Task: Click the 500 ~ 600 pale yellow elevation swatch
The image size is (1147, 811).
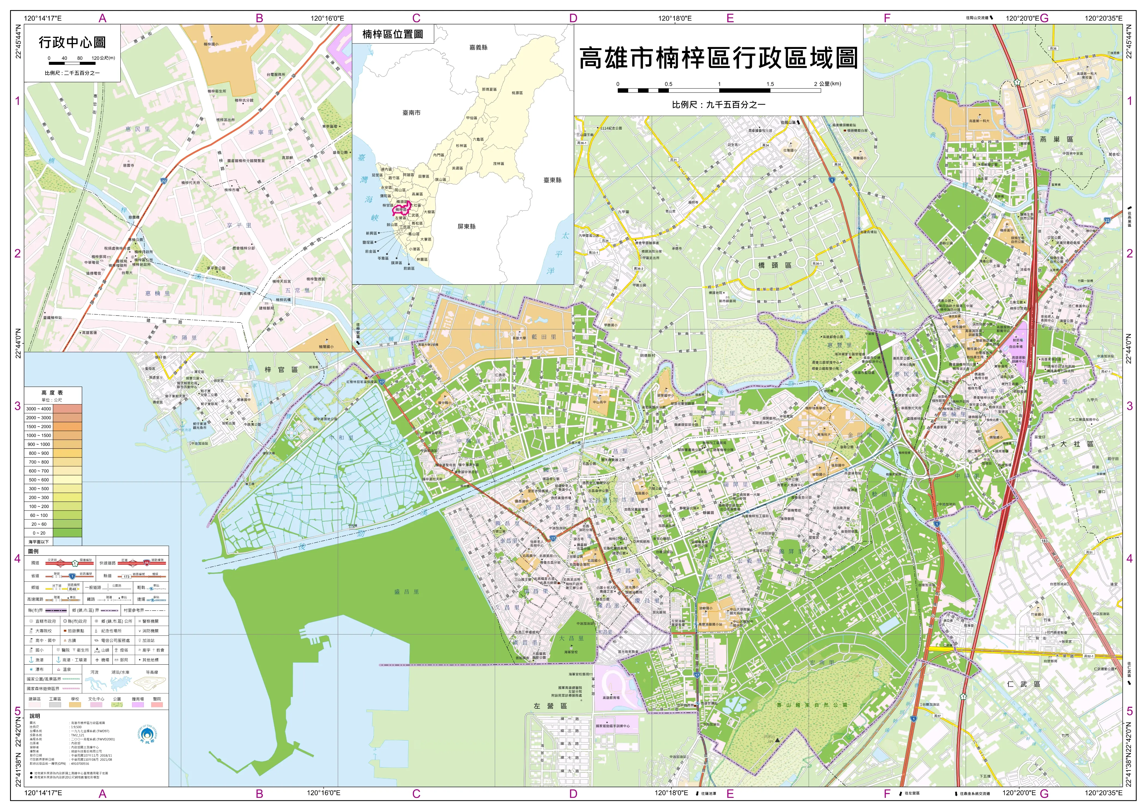Action: (x=68, y=480)
